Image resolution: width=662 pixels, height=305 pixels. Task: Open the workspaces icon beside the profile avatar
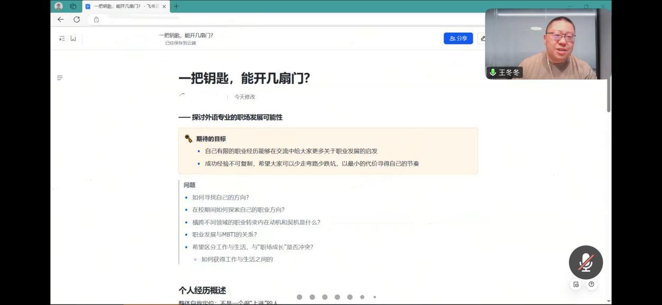coord(73,6)
